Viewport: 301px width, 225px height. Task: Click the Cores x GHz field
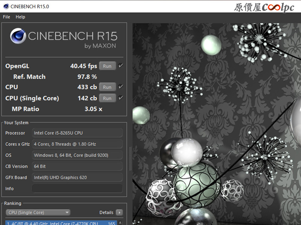tap(77, 144)
